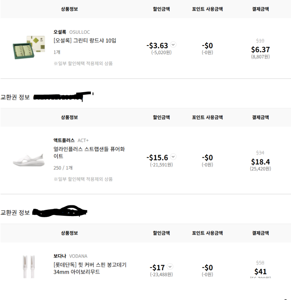This screenshot has height=300, width=291.
Task: Open product '얼라인플러스 스트랩샌들 퓨어화이트'
Action: coord(89,153)
